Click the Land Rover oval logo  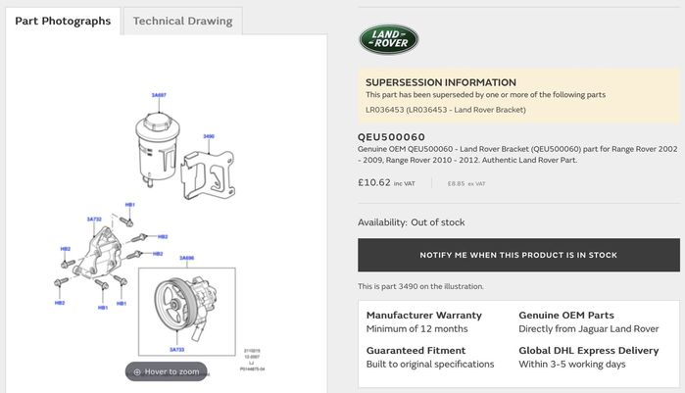tap(389, 39)
